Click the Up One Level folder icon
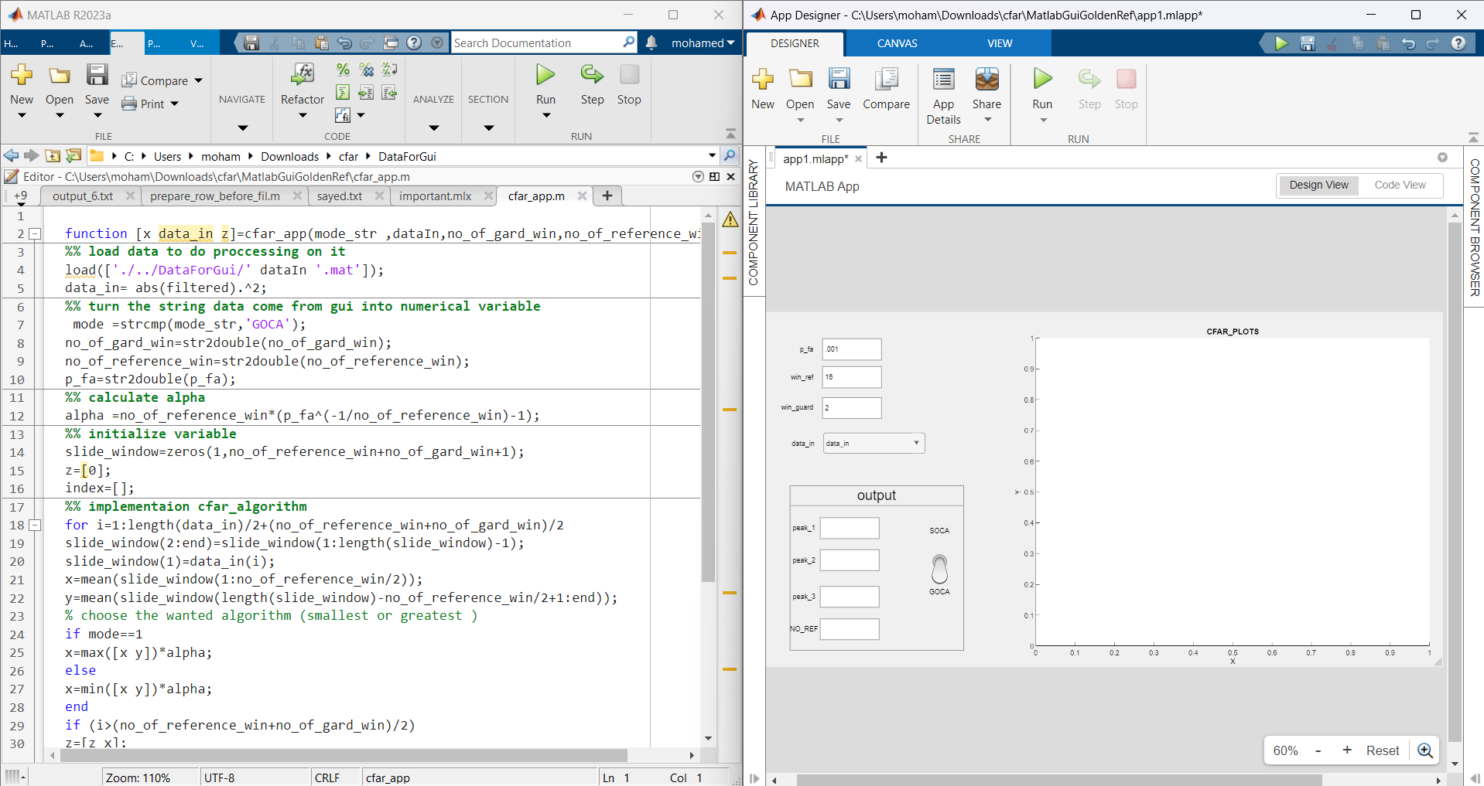 point(53,156)
